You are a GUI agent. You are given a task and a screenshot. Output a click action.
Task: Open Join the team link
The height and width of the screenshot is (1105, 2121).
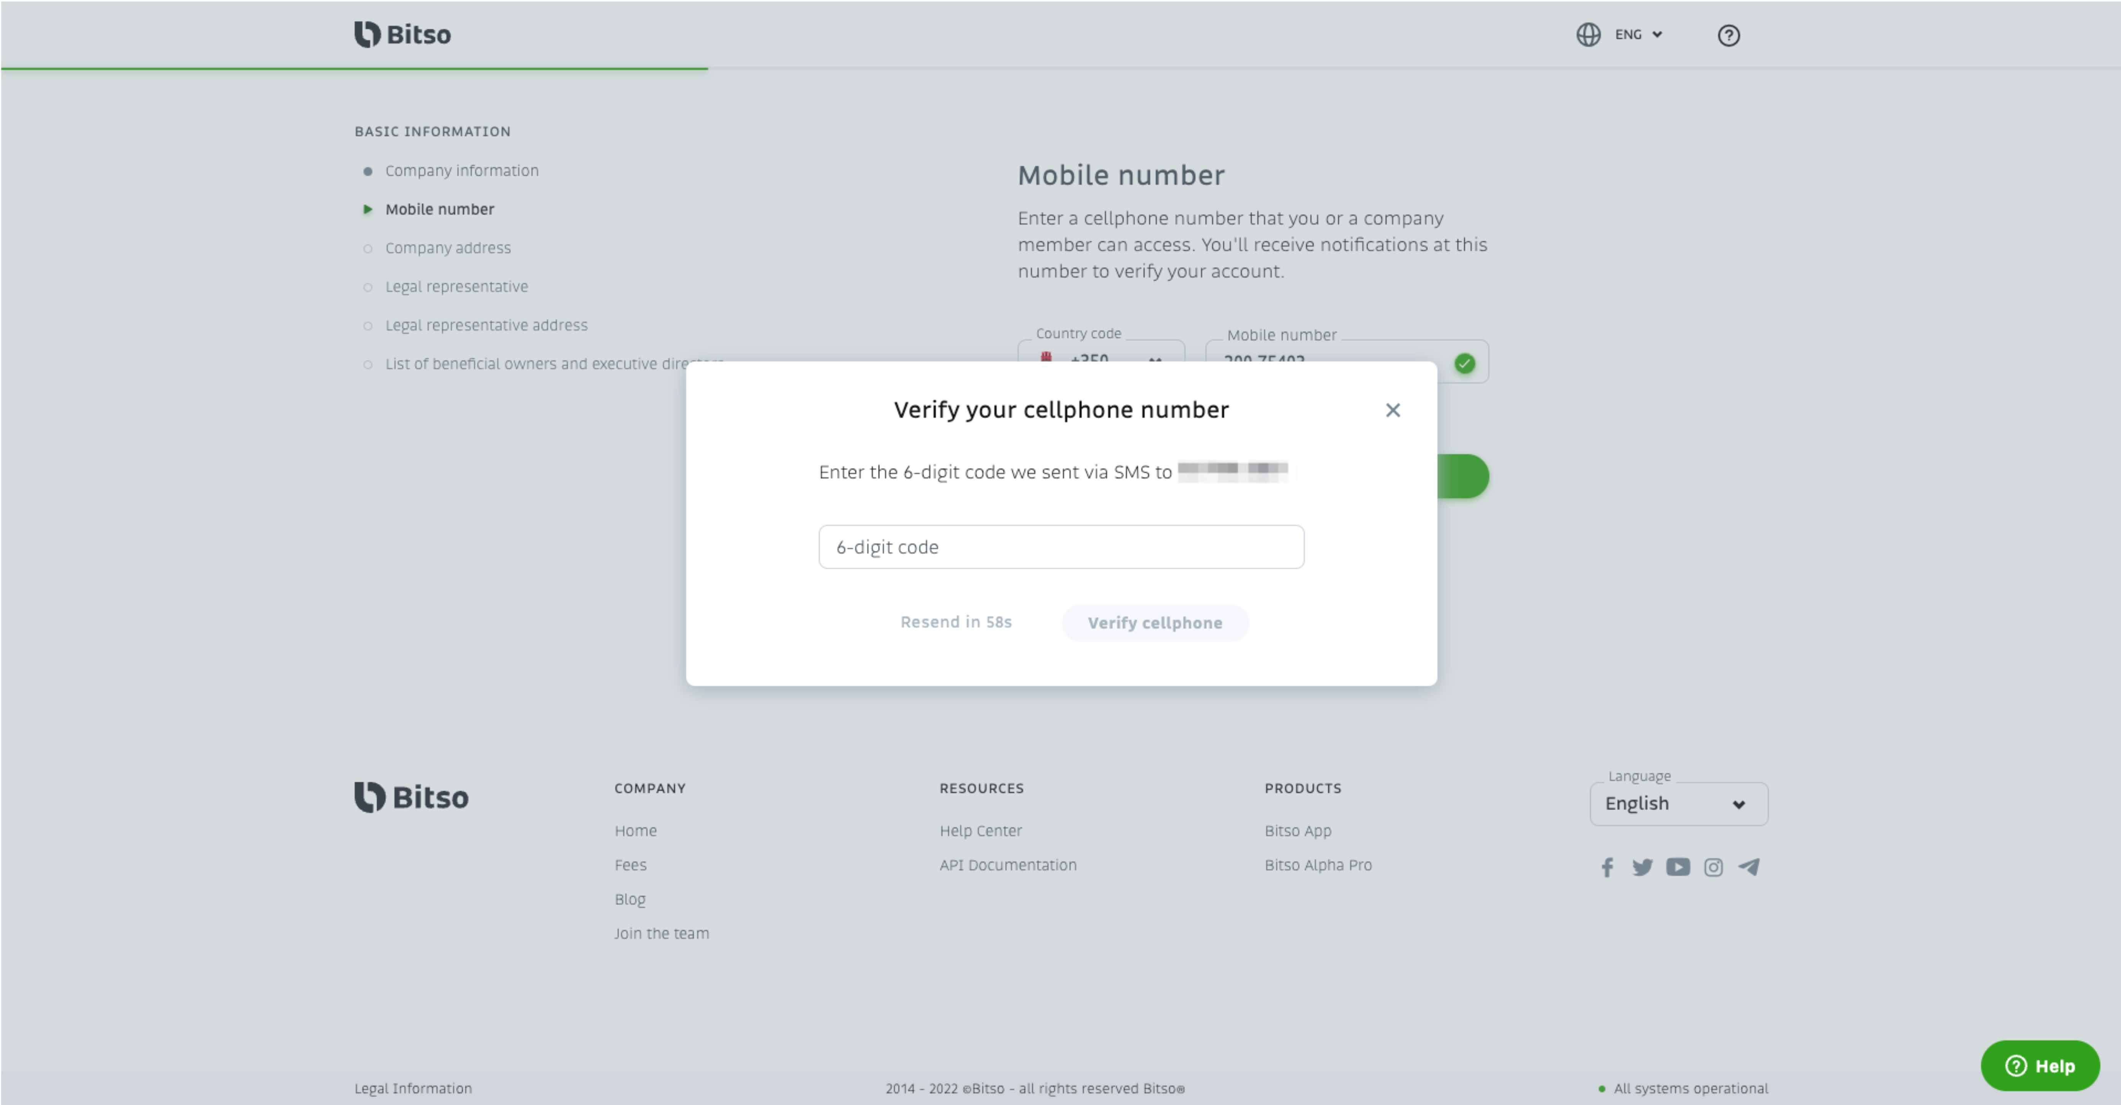pyautogui.click(x=661, y=933)
